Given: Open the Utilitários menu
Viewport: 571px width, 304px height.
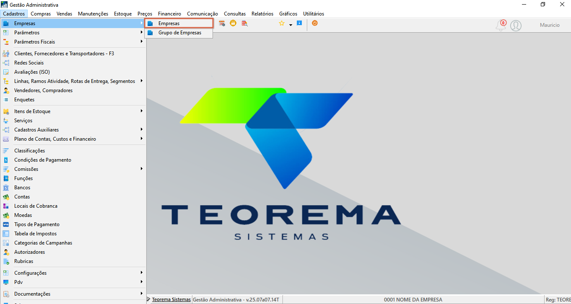Looking at the screenshot, I should (314, 14).
